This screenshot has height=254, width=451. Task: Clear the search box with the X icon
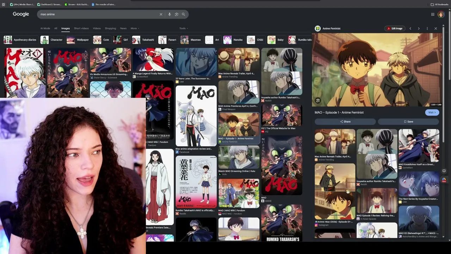coord(161,14)
